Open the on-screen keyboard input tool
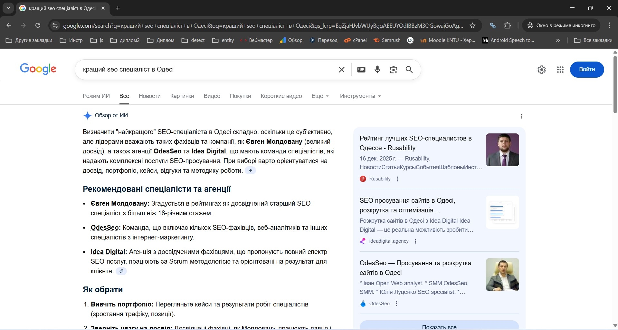This screenshot has width=618, height=330. 361,69
